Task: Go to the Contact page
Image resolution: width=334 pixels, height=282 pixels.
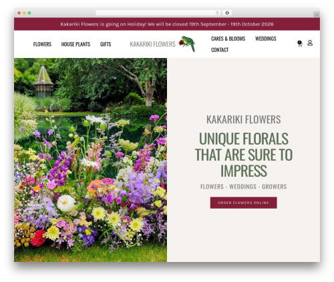Action: click(220, 50)
